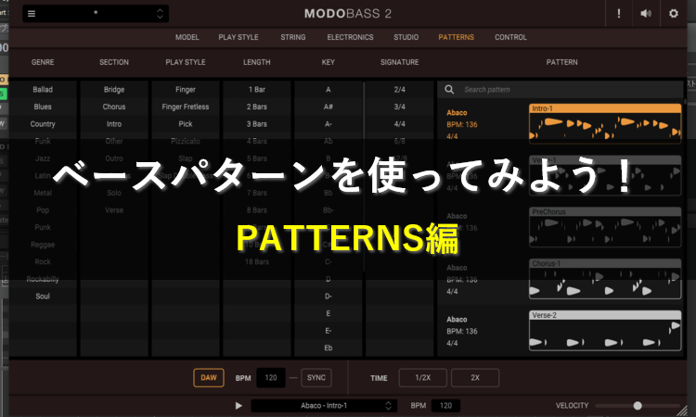Click the speaker audio icon
This screenshot has width=696, height=417.
click(x=646, y=13)
